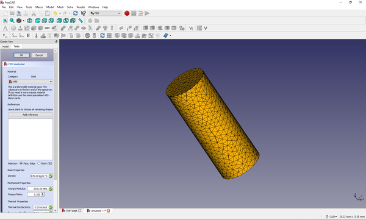Click the Analysis container 'A' icon
This screenshot has height=220, width=366.
[5, 28]
